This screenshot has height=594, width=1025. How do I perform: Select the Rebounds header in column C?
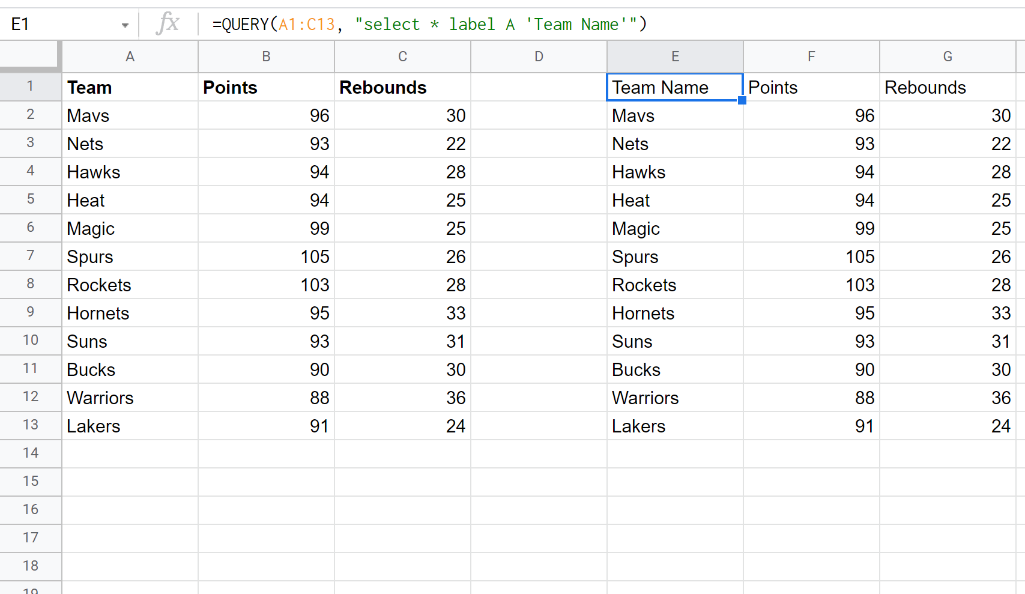click(402, 87)
